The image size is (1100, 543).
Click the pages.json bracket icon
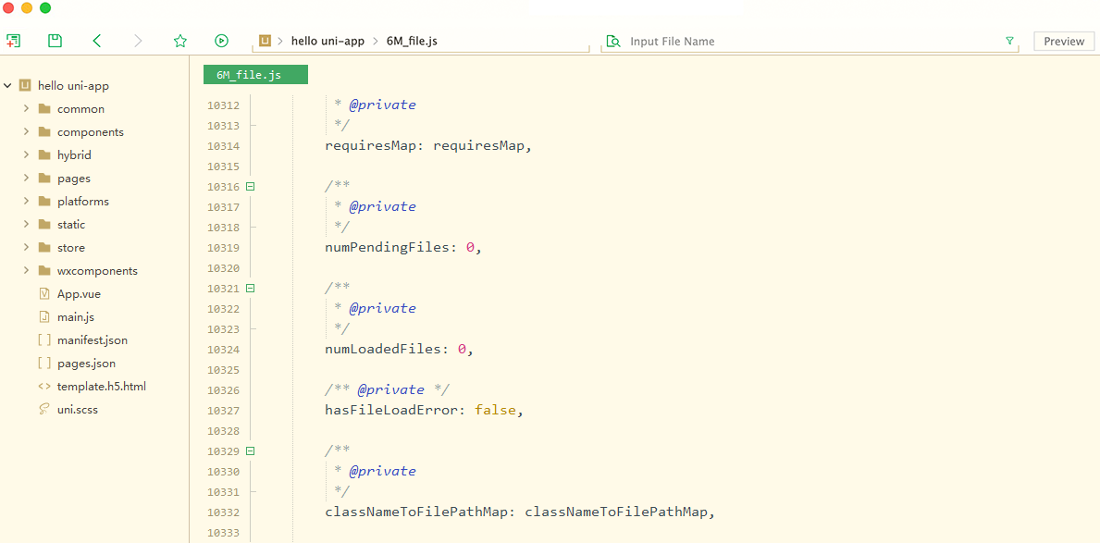[x=44, y=364]
